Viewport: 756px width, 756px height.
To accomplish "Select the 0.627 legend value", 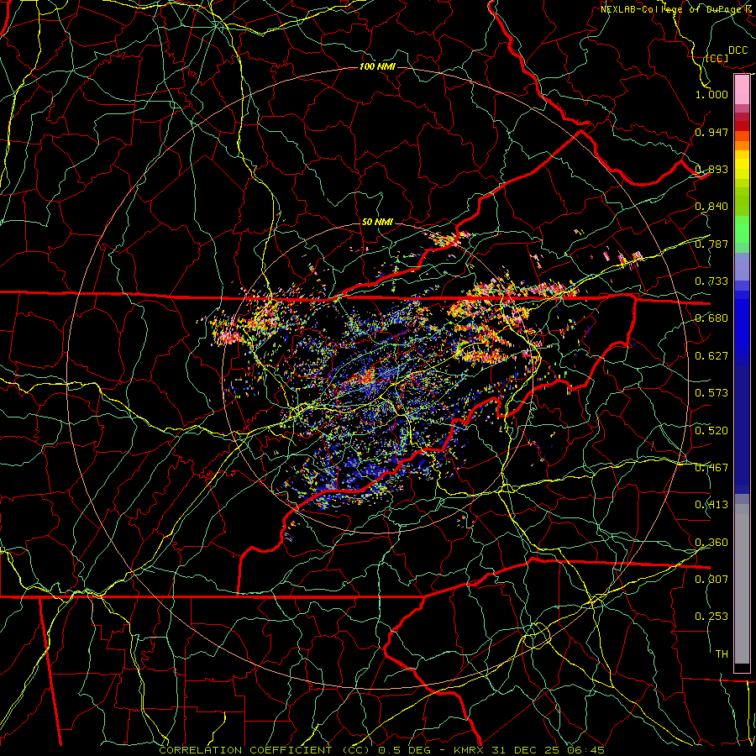I will [711, 356].
